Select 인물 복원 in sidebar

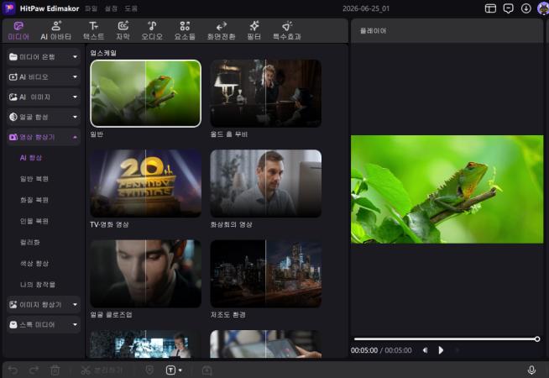point(34,221)
